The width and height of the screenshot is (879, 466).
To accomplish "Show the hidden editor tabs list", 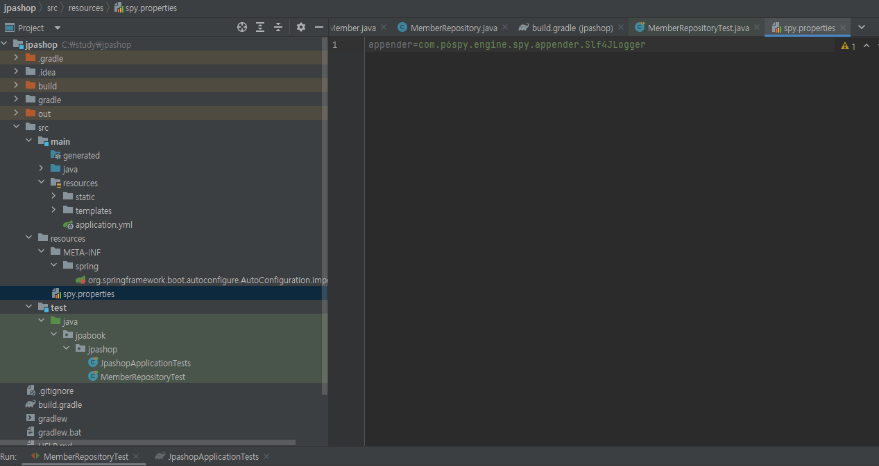I will [862, 27].
